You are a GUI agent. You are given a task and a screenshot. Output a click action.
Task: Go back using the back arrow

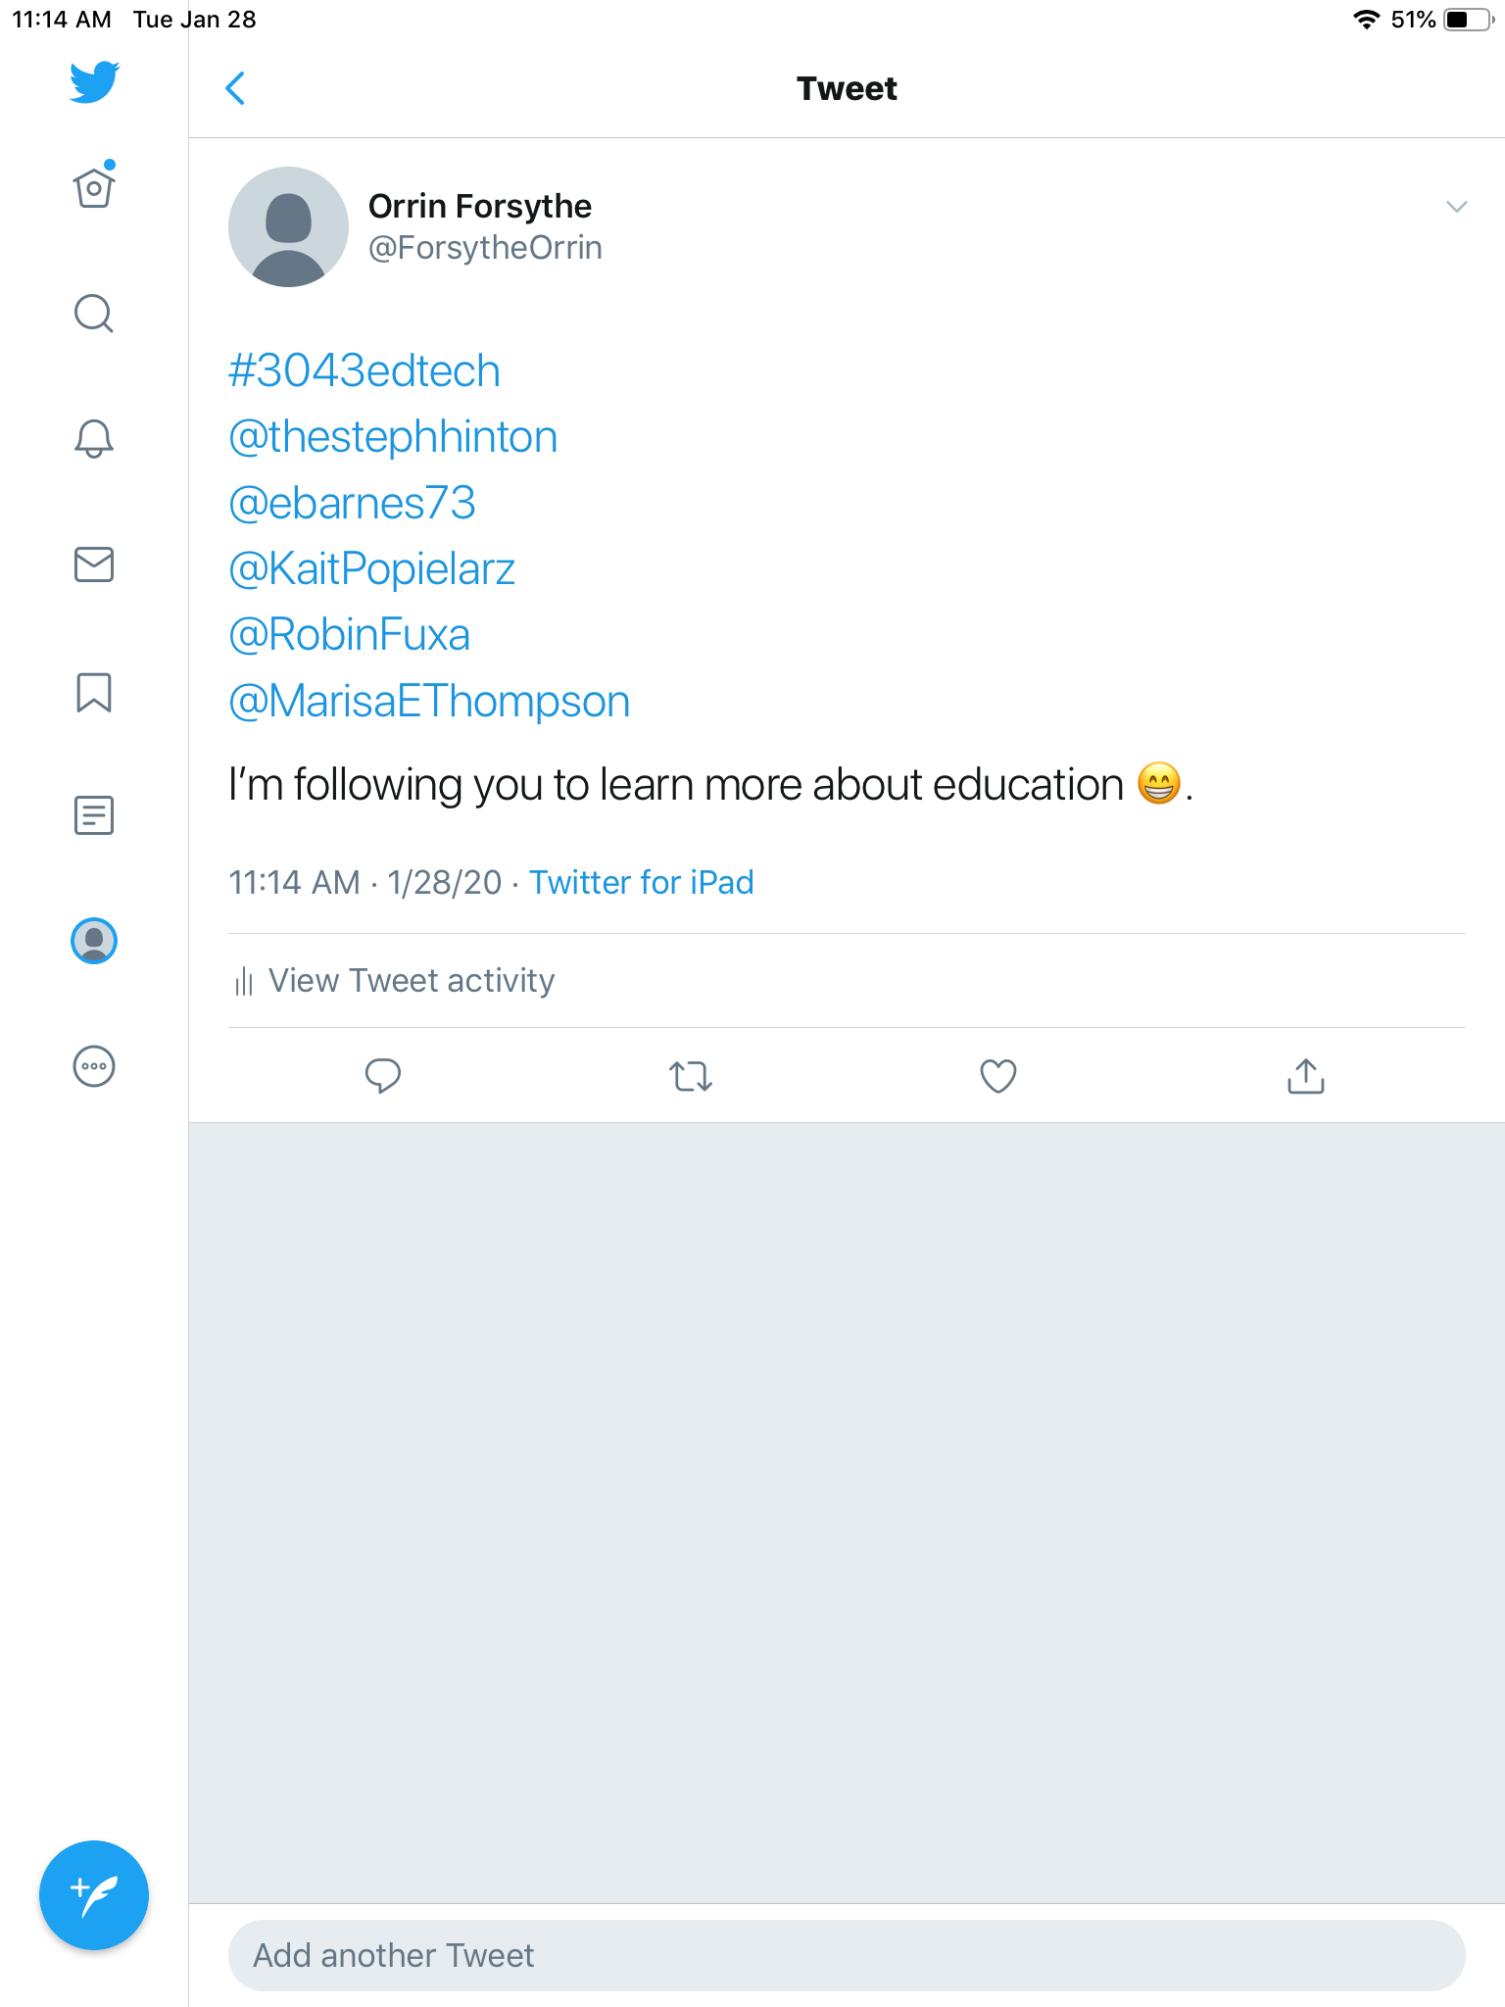(235, 88)
